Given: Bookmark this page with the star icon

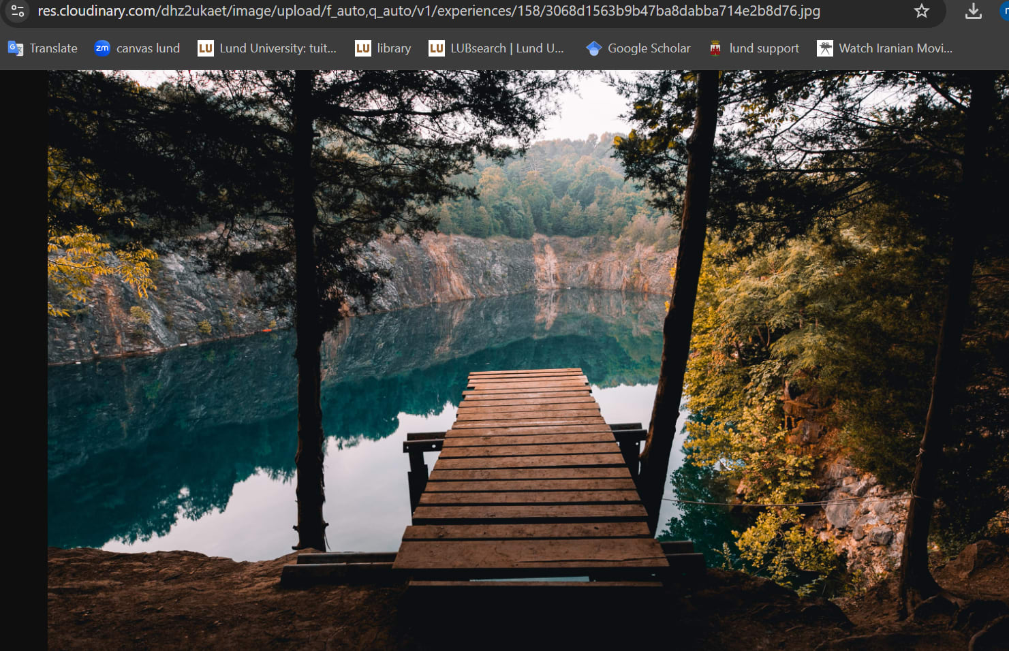Looking at the screenshot, I should (x=921, y=11).
